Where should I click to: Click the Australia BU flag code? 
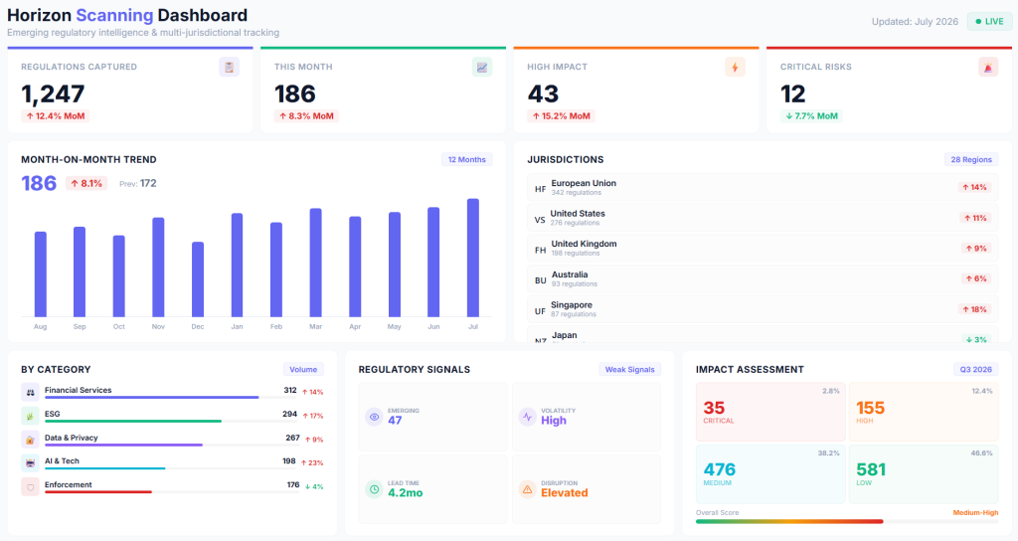[540, 280]
